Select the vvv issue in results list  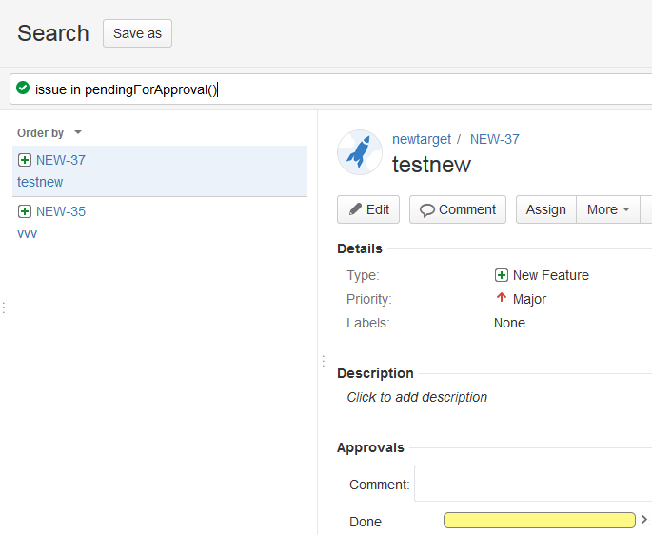28,232
